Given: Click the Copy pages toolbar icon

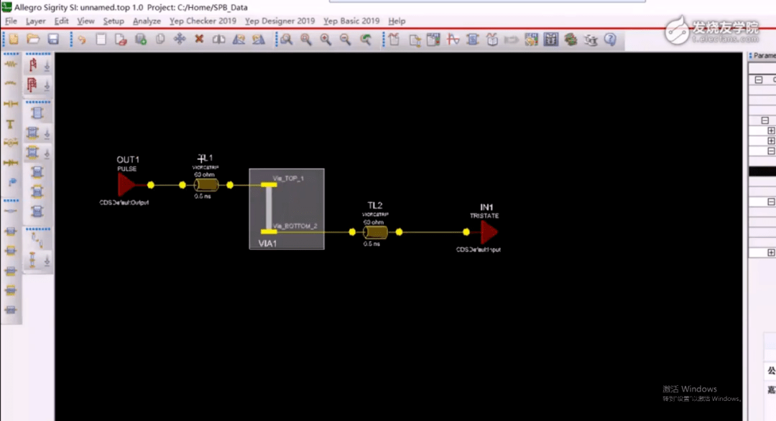Looking at the screenshot, I should click(x=160, y=39).
